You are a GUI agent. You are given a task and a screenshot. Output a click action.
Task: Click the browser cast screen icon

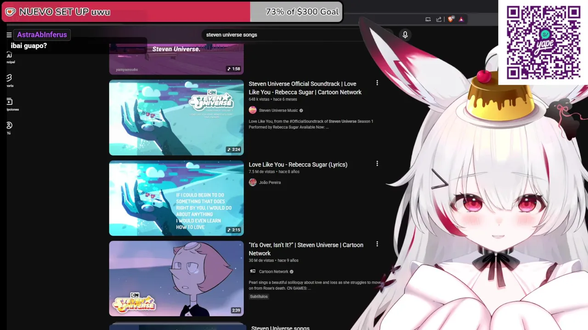coord(428,19)
